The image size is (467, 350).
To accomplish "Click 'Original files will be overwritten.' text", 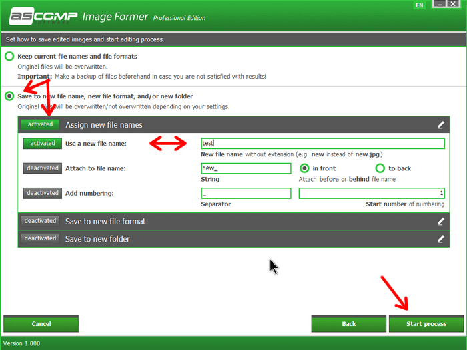I will pos(63,67).
